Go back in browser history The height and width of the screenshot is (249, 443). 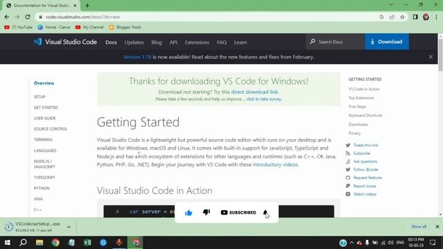coord(7,17)
